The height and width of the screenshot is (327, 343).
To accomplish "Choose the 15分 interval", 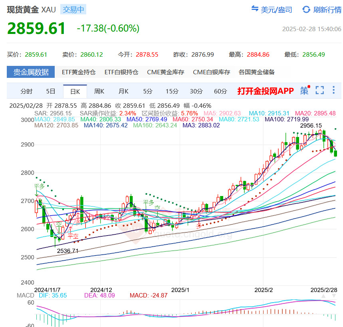I will point(172,91).
